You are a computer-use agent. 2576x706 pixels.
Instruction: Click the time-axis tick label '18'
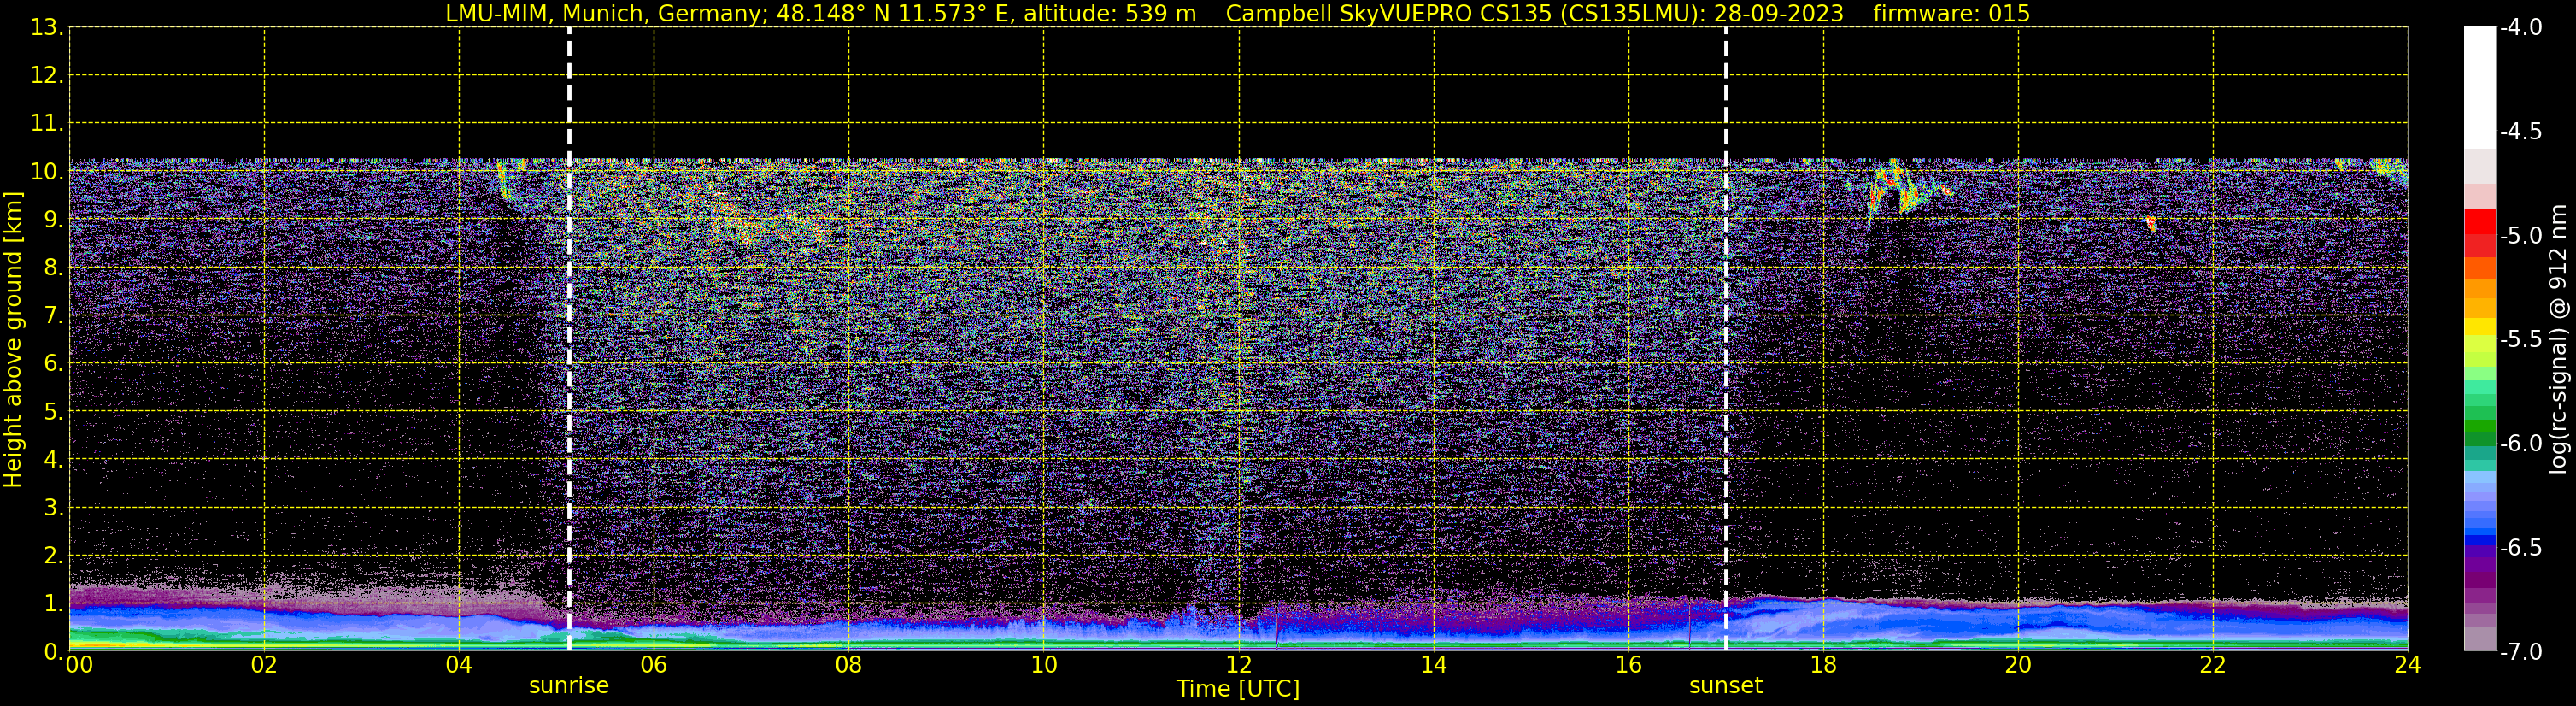(x=1824, y=665)
